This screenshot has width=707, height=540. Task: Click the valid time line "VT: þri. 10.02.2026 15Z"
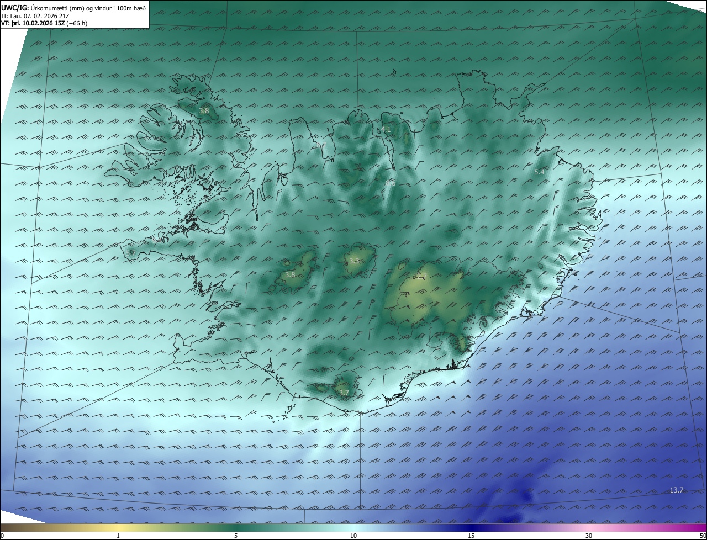33,23
